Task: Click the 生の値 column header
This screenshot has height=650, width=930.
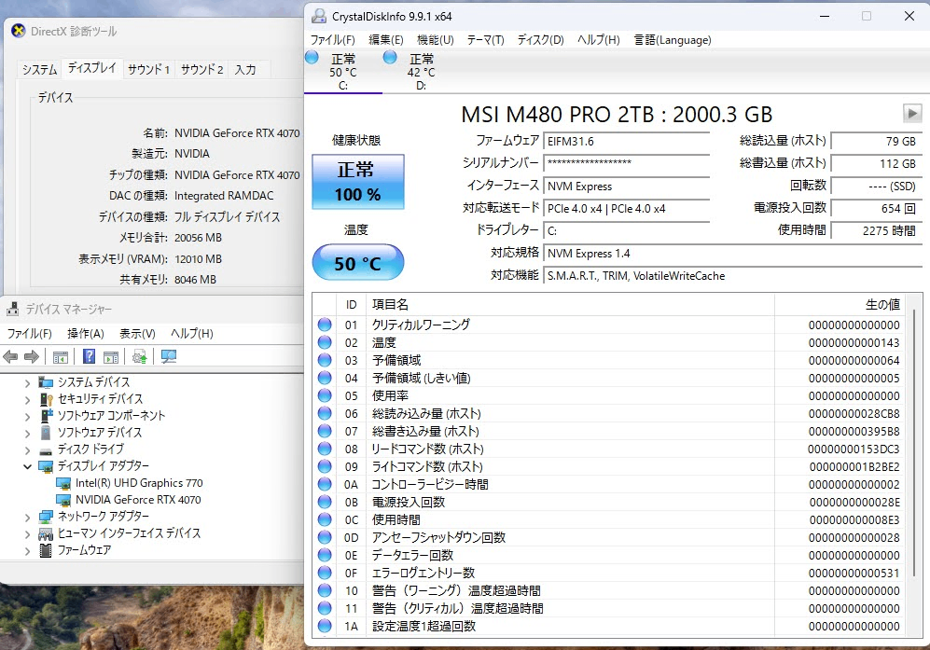Action: click(840, 304)
